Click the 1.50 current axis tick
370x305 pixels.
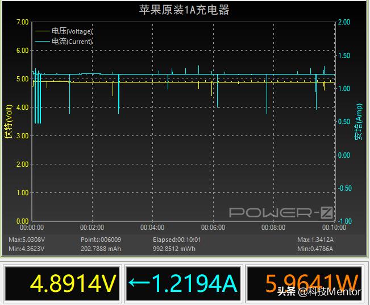click(344, 56)
